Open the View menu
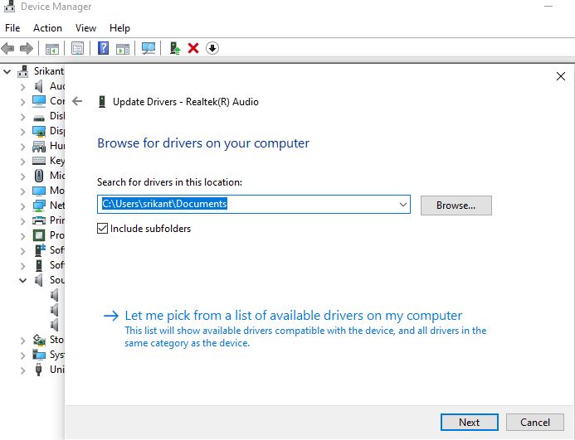This screenshot has height=440, width=575. (x=85, y=28)
